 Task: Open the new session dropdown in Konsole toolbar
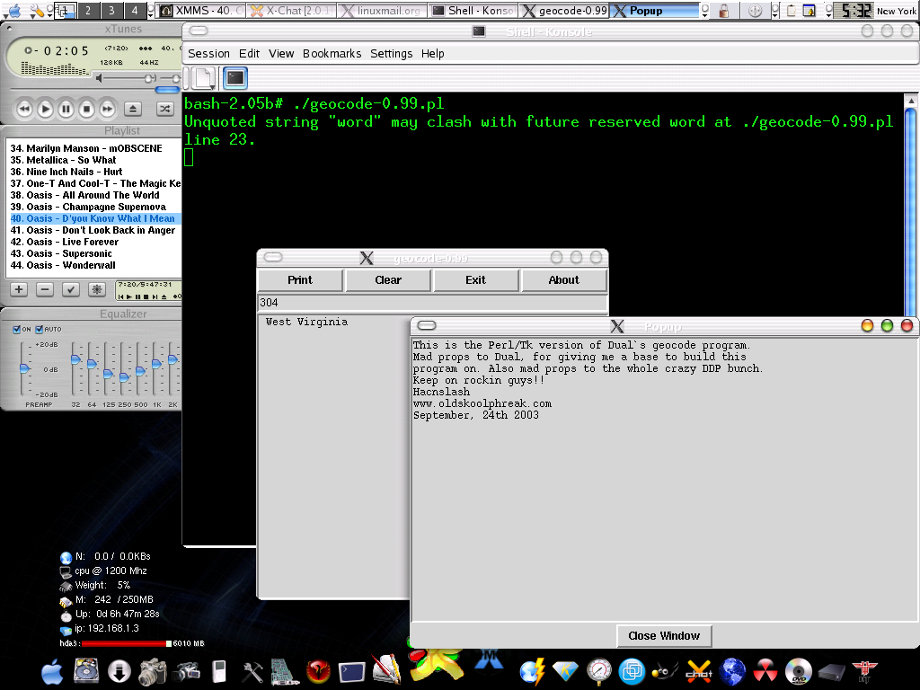point(204,79)
